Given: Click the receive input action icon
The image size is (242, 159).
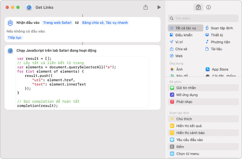Looking at the screenshot, I should click(10, 23).
